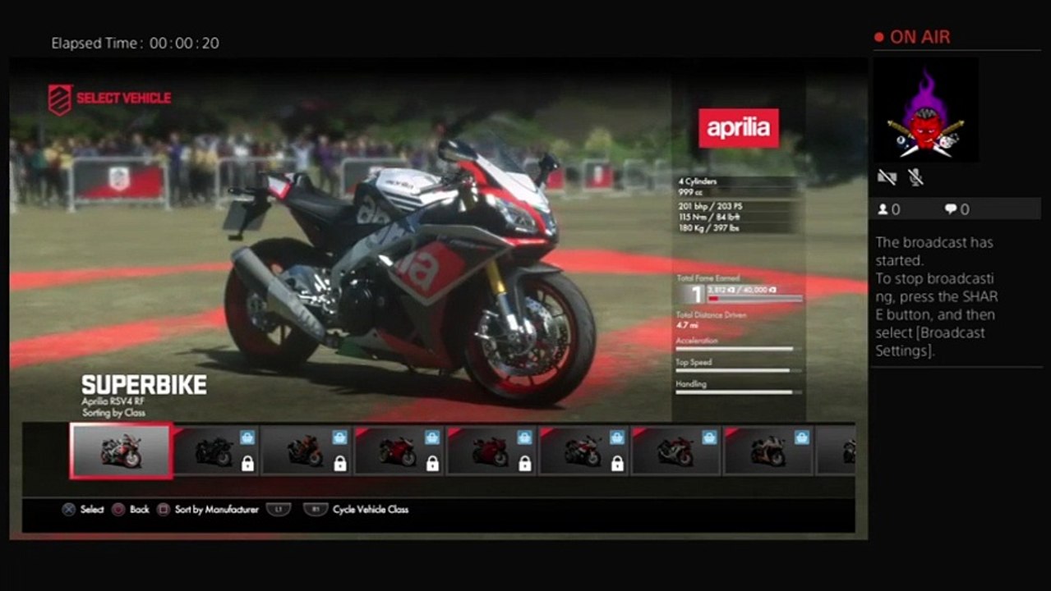This screenshot has height=591, width=1051.
Task: Click the Driveclub shield logo icon
Action: pos(60,98)
